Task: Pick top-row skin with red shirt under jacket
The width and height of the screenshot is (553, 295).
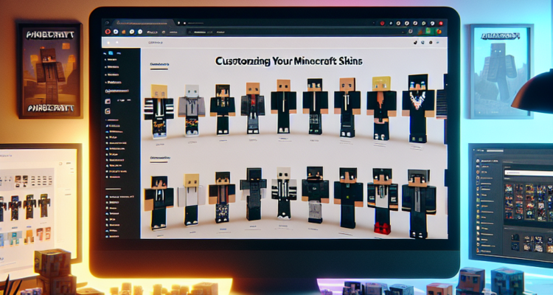Action: [253, 108]
